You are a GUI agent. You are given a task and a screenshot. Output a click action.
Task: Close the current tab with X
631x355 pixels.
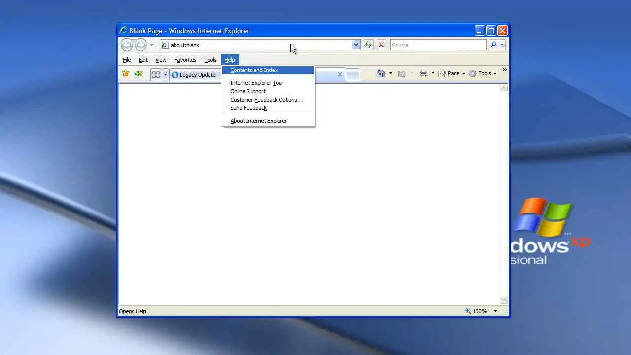340,74
